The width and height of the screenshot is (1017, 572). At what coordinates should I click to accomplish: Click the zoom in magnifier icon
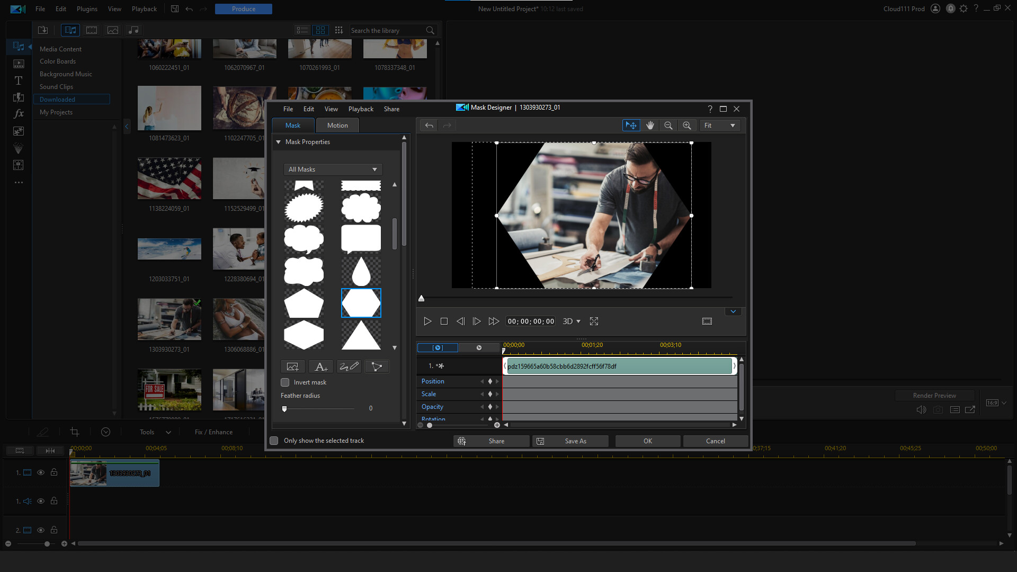686,125
